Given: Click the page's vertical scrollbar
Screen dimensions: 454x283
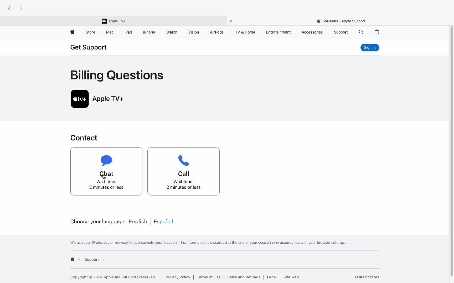Looking at the screenshot, I should tap(452, 151).
